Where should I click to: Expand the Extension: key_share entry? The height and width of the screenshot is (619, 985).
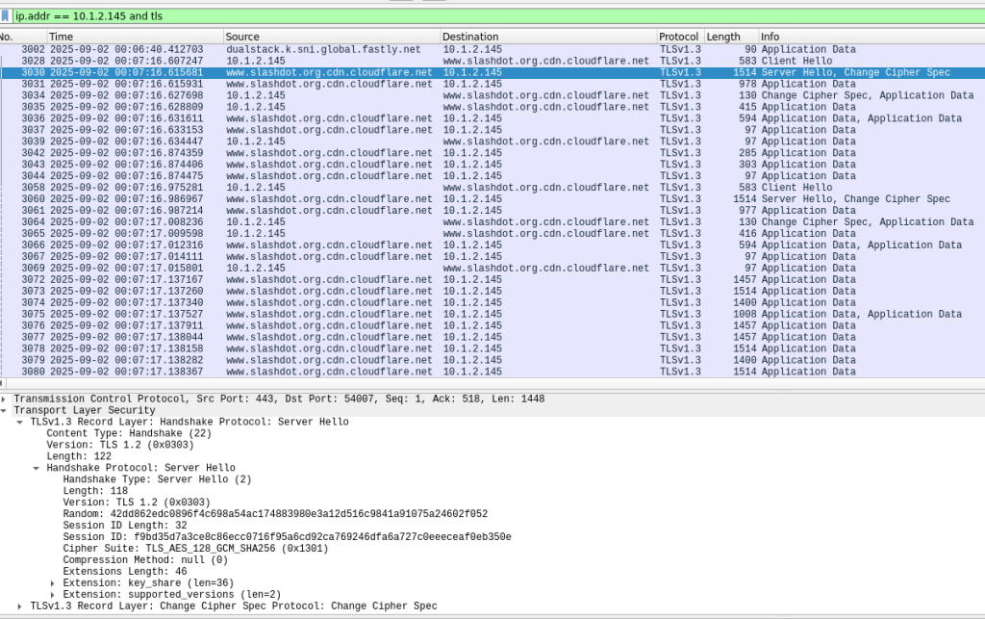(x=52, y=583)
